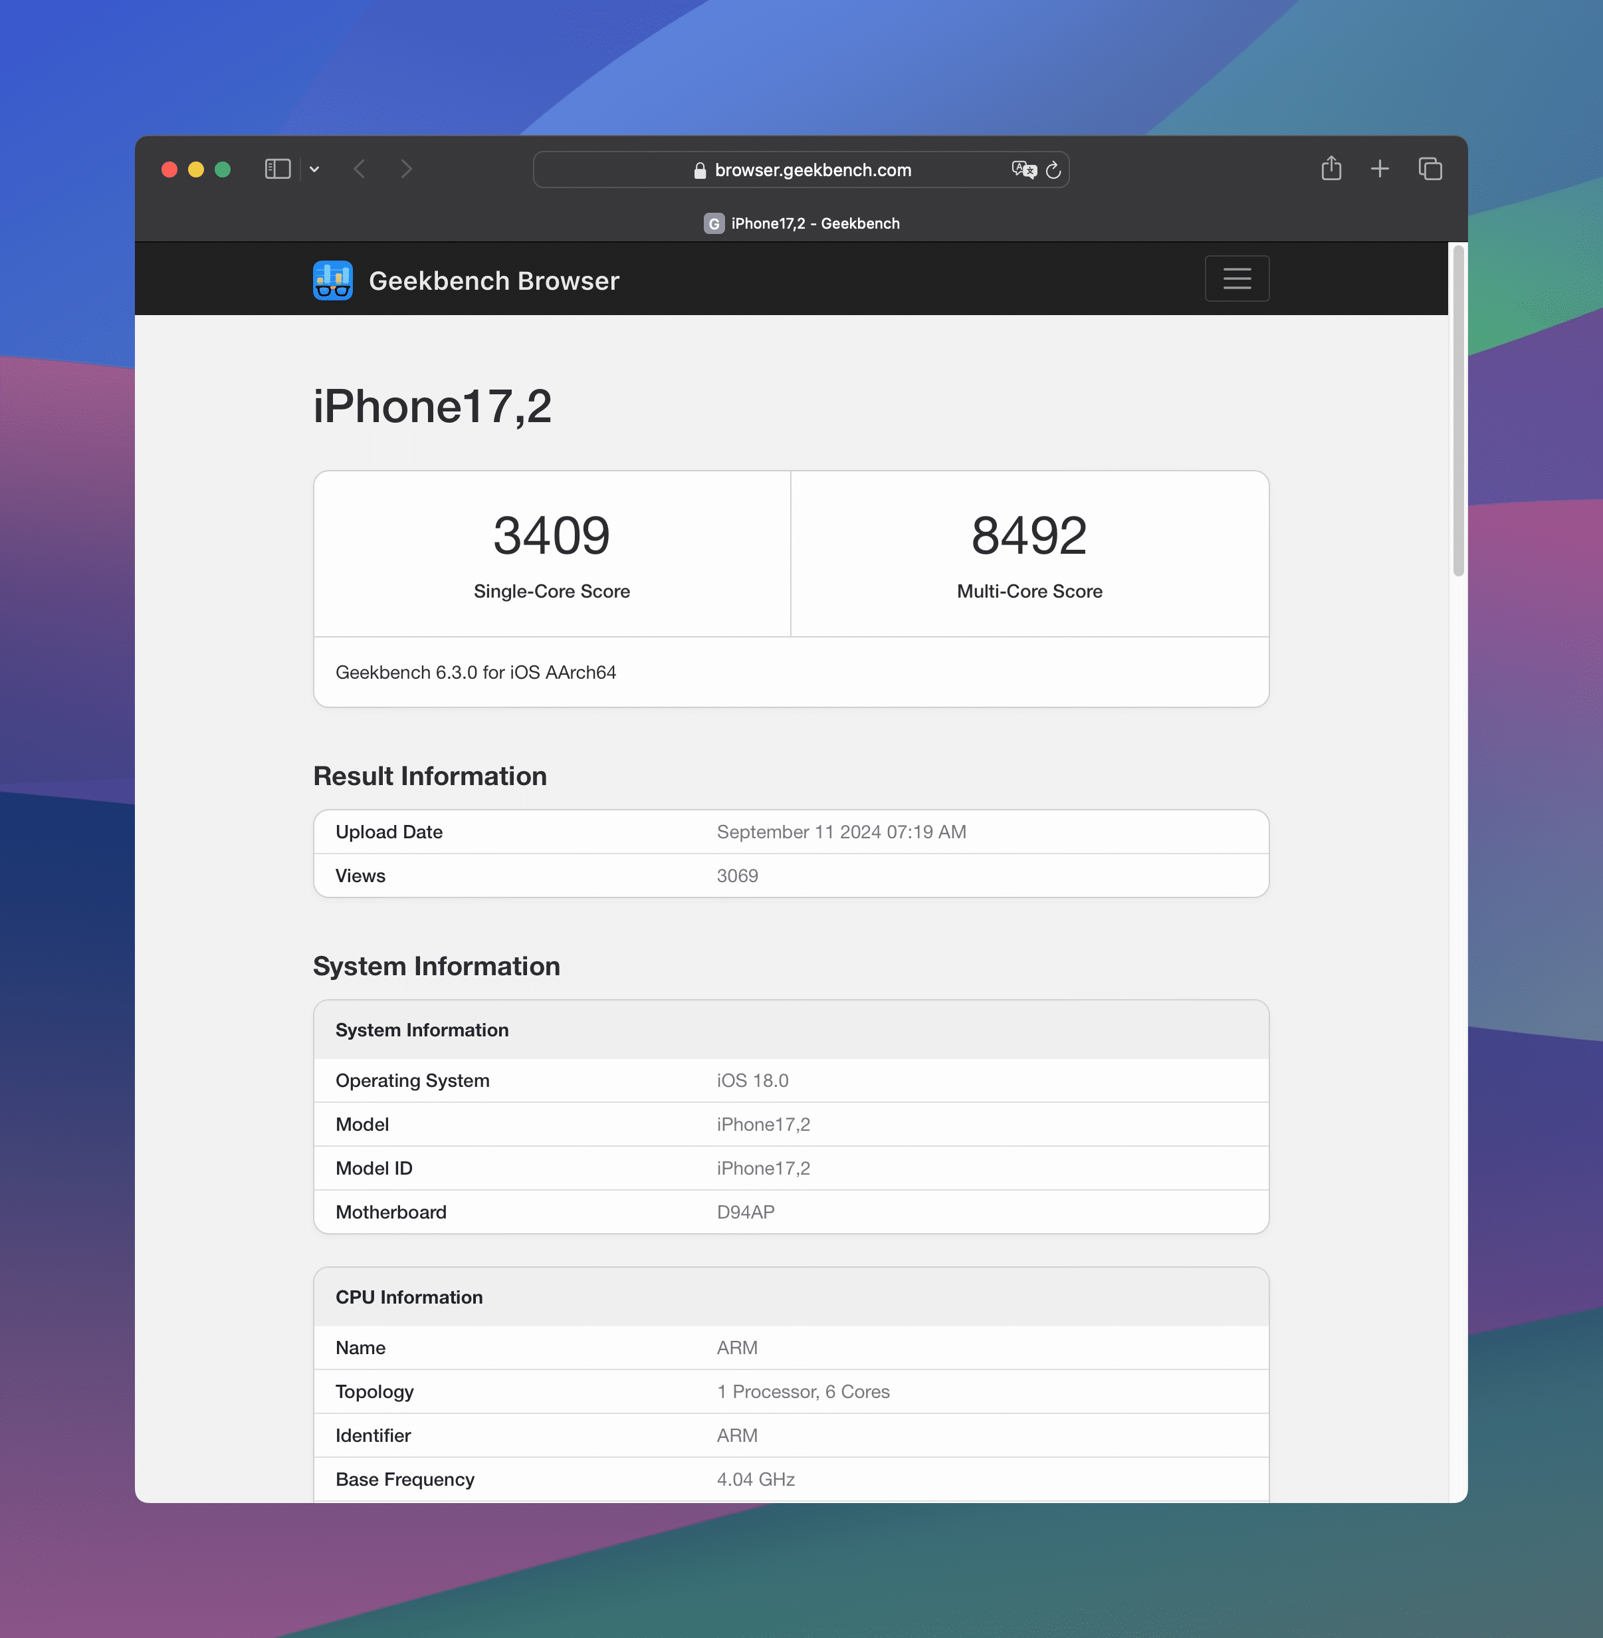Click the 8492 multi-core score

point(1029,534)
